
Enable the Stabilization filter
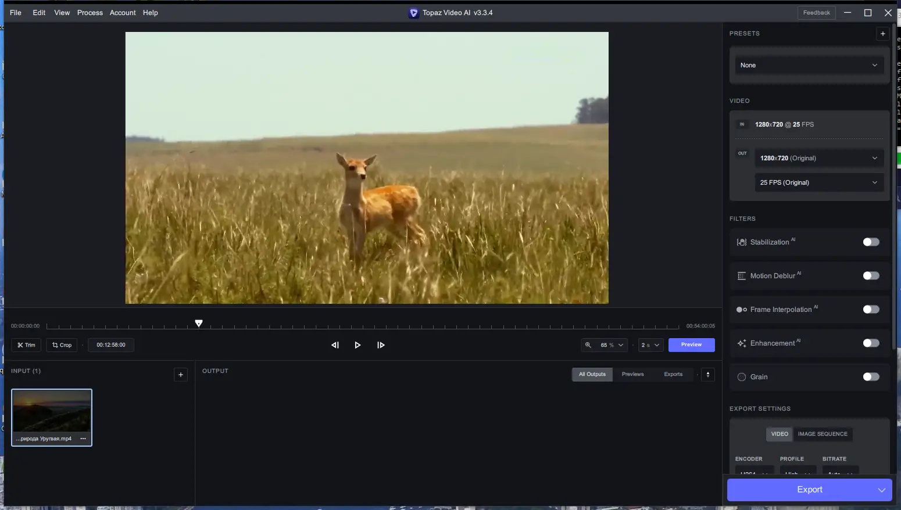point(870,242)
